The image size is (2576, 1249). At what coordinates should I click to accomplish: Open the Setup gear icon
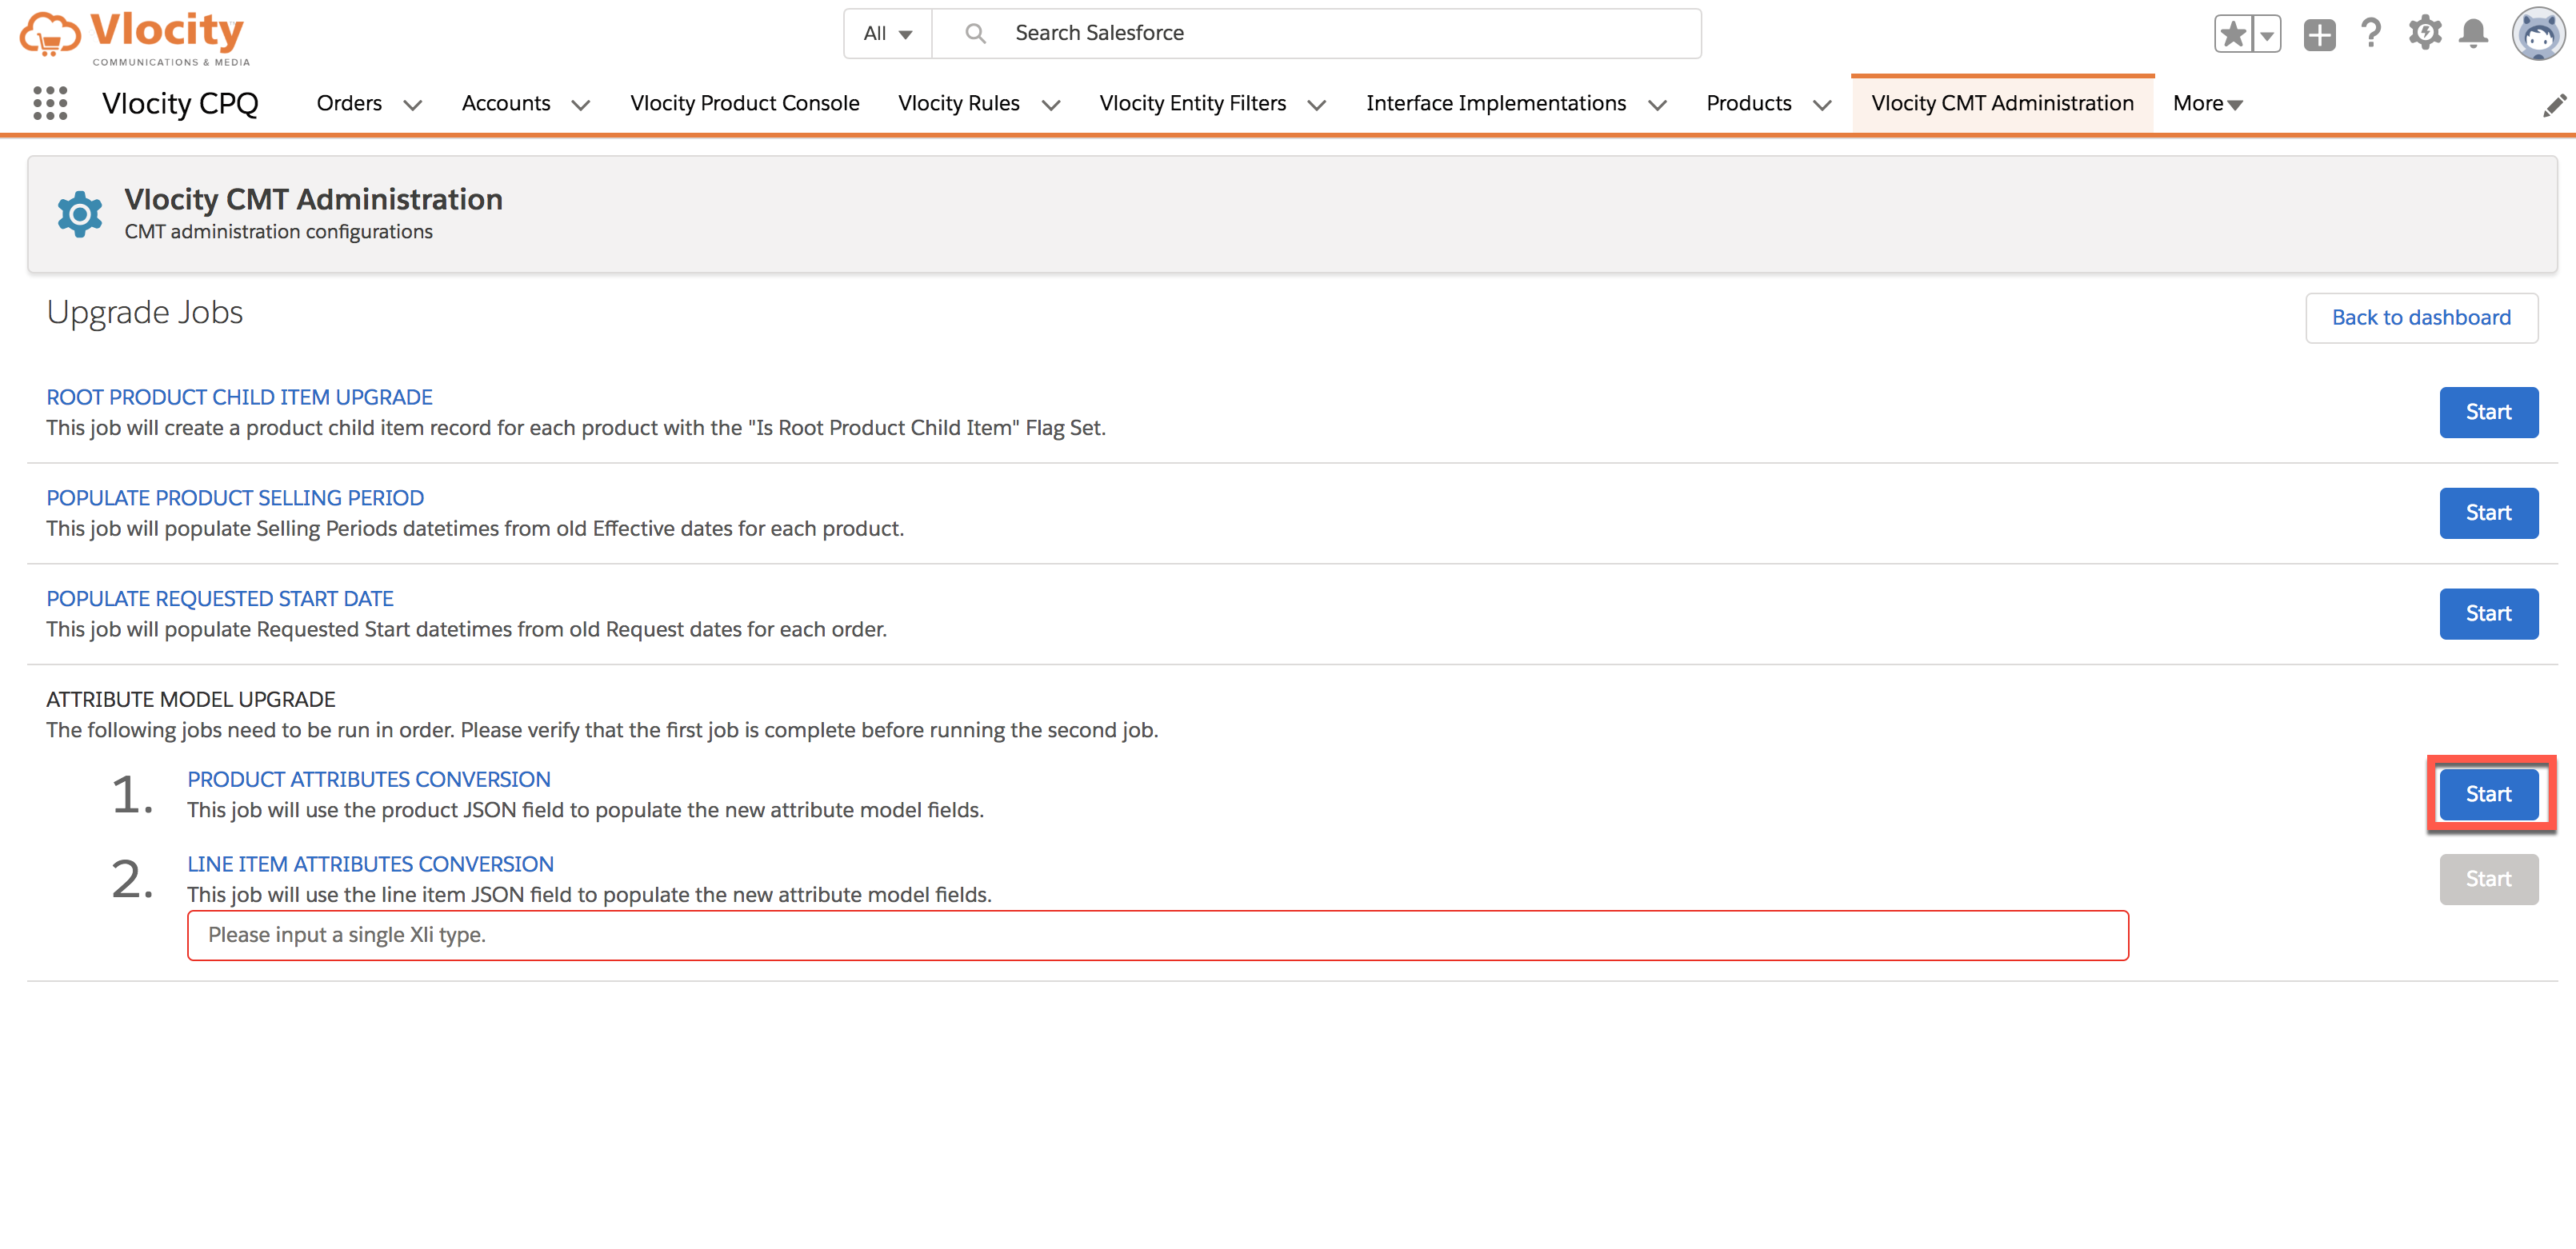coord(2424,34)
